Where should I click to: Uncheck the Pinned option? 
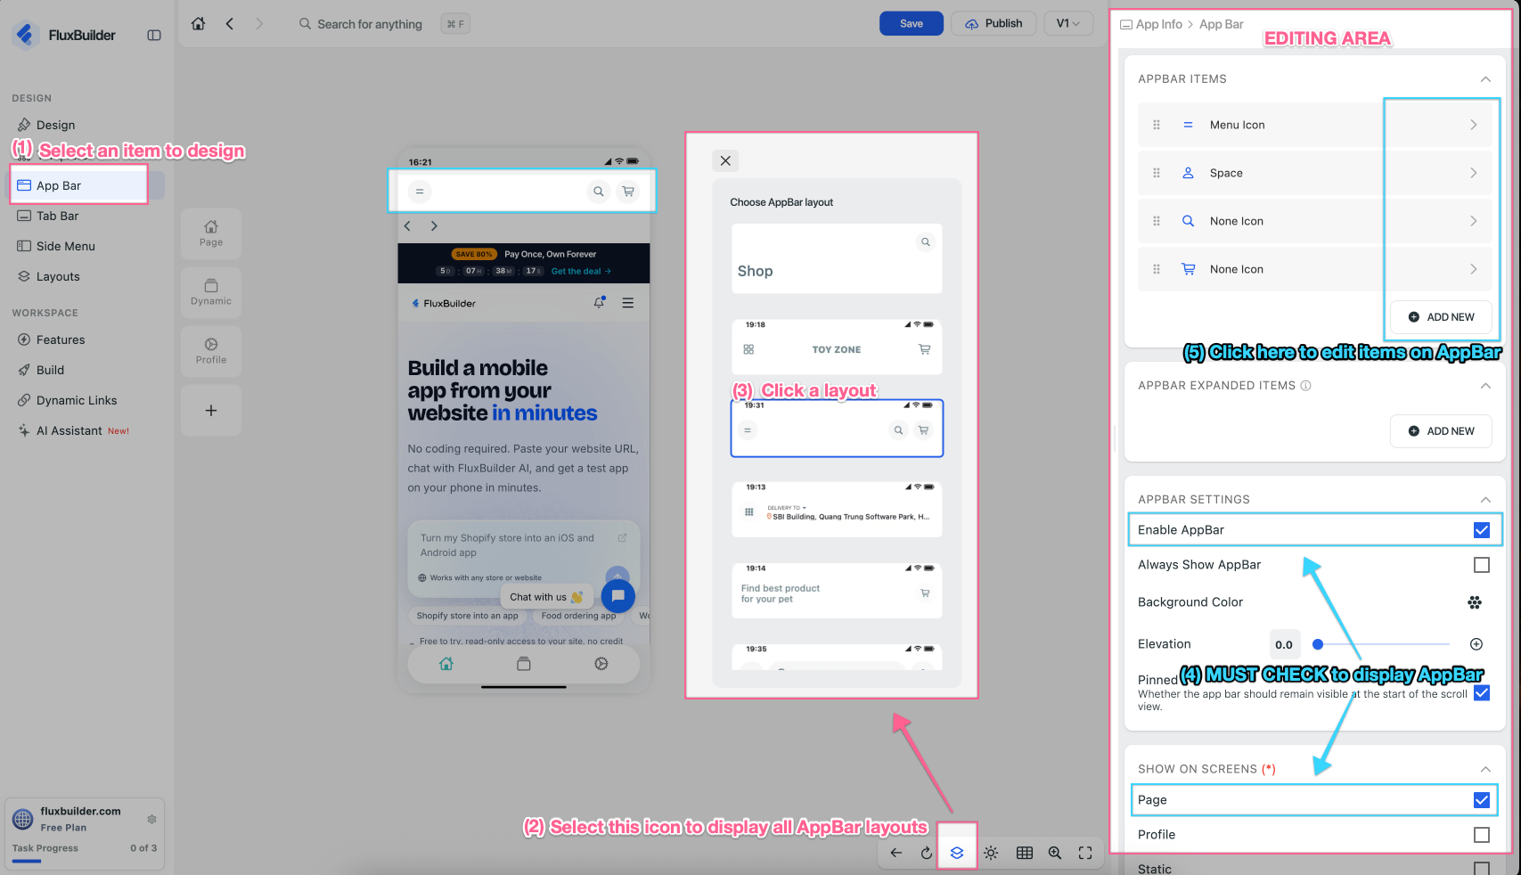point(1482,692)
